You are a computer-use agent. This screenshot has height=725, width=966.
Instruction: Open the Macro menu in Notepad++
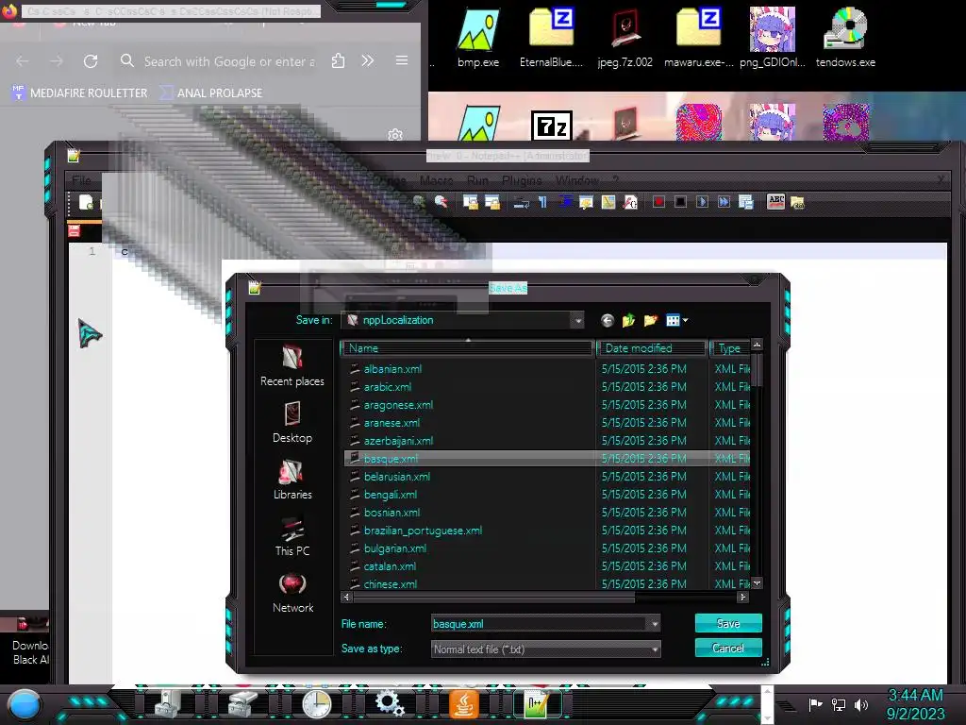pyautogui.click(x=436, y=180)
